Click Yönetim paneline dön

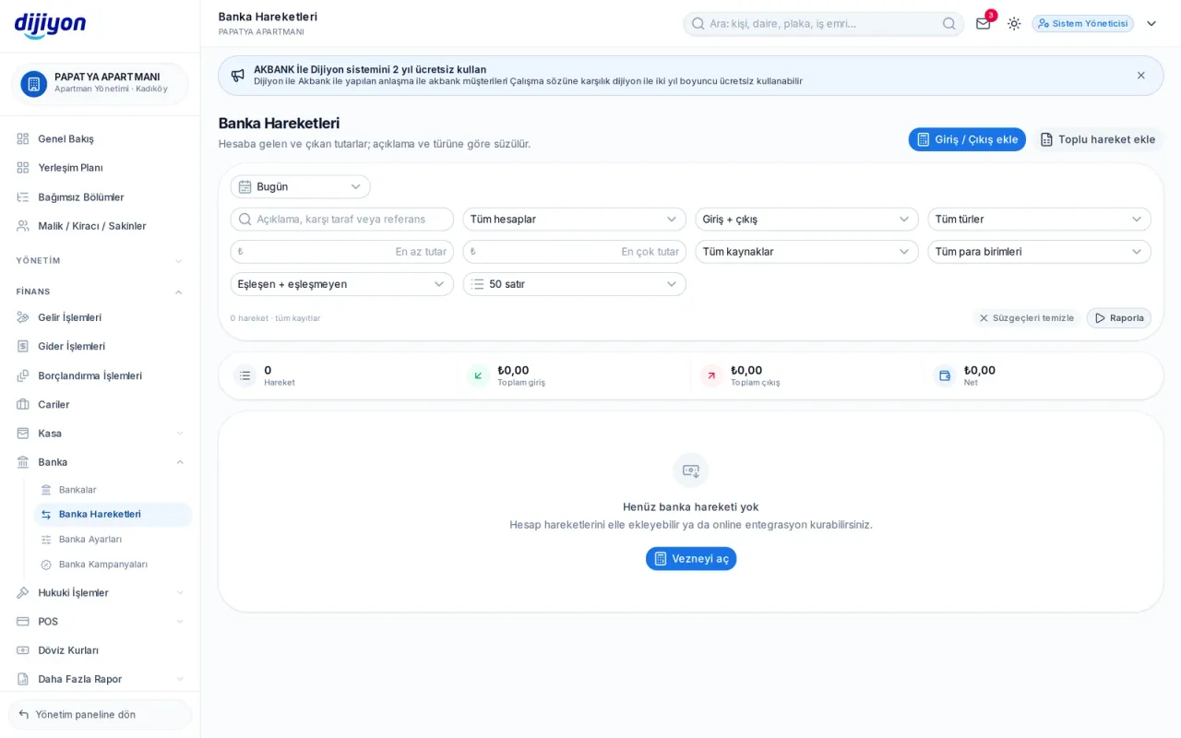100,714
